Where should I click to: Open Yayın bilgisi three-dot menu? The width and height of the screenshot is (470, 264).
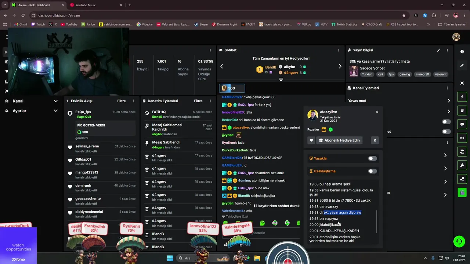447,50
